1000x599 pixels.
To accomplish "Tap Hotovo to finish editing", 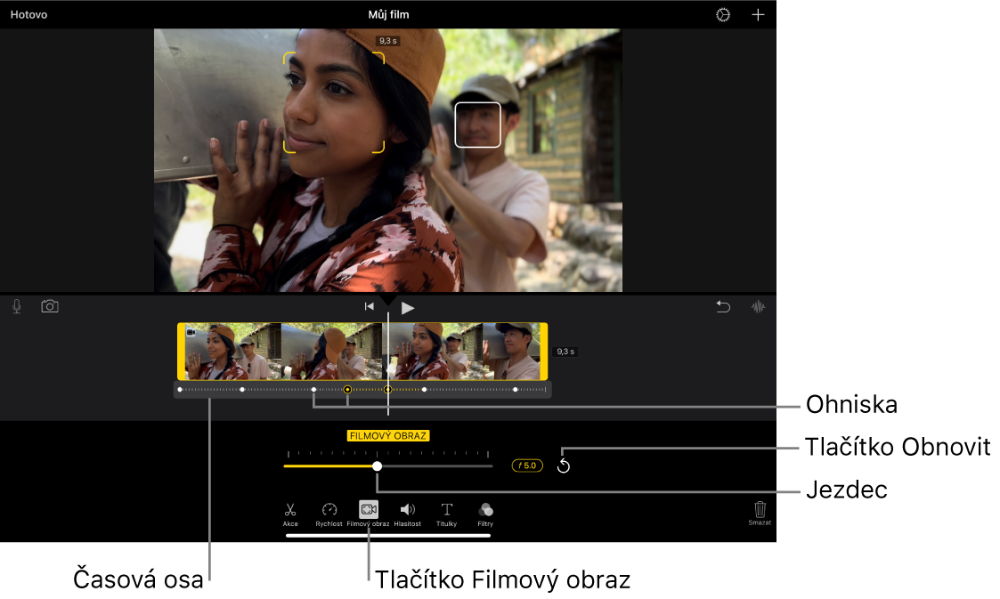I will point(28,14).
